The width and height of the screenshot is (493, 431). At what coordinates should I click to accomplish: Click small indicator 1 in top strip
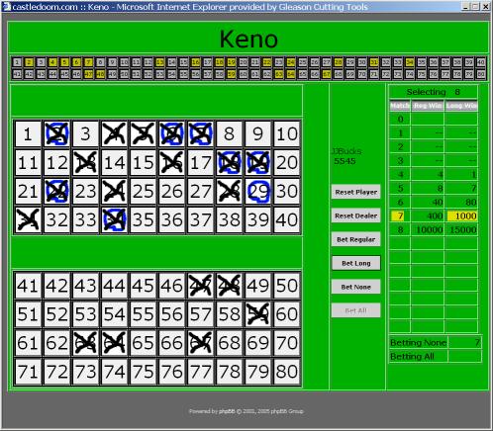point(17,62)
